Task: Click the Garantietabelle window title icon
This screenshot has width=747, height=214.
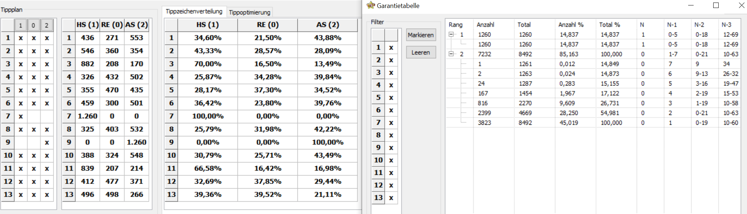Action: pos(370,5)
